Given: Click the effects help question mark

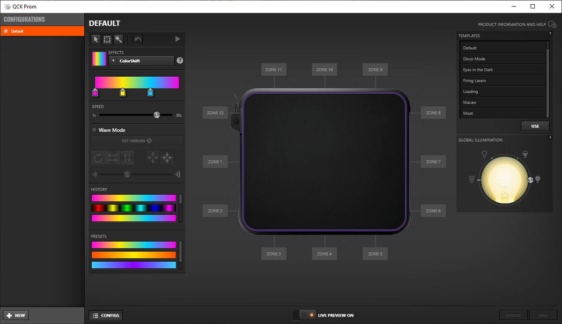Looking at the screenshot, I should [180, 61].
